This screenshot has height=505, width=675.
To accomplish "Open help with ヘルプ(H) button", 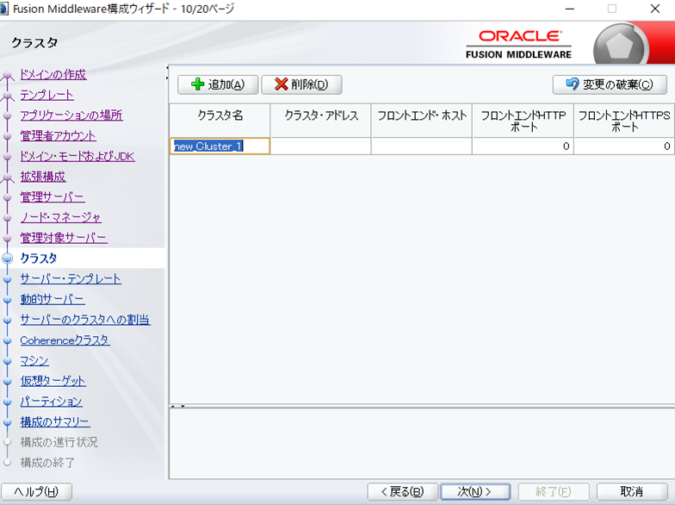I will (x=36, y=491).
